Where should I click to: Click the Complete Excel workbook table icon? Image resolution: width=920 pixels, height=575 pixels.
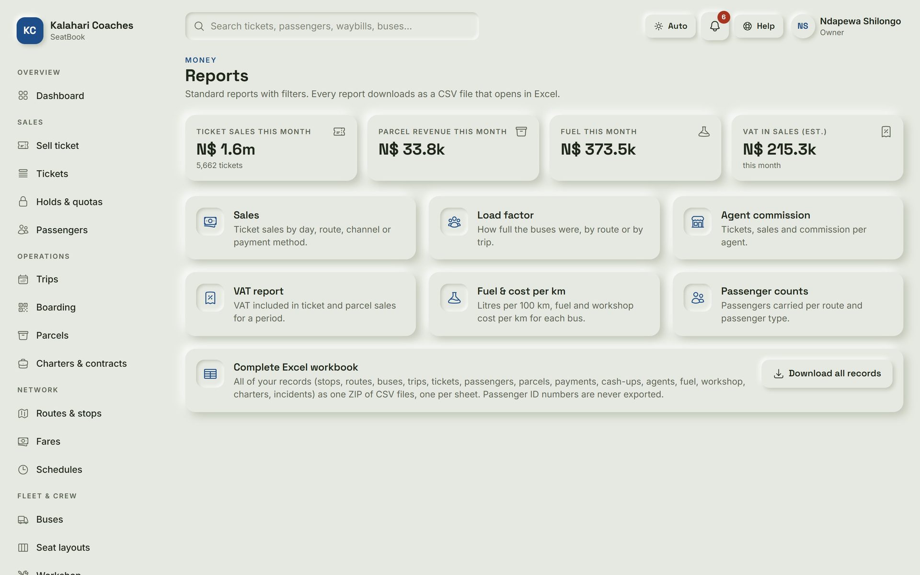coord(210,374)
